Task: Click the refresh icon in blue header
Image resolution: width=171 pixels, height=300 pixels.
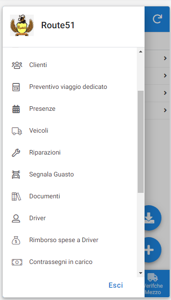Action: 157,19
